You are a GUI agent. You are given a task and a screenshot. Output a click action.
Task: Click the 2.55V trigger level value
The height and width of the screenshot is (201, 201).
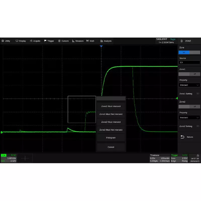point(185,158)
